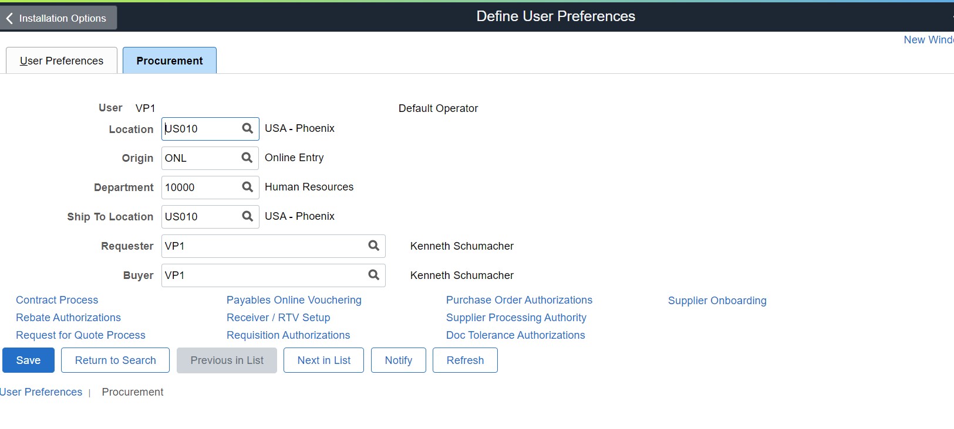Open the Contract Process link
954x429 pixels.
(57, 300)
